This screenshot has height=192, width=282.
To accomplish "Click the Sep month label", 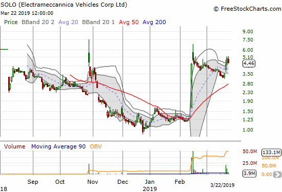I will pyautogui.click(x=33, y=182).
